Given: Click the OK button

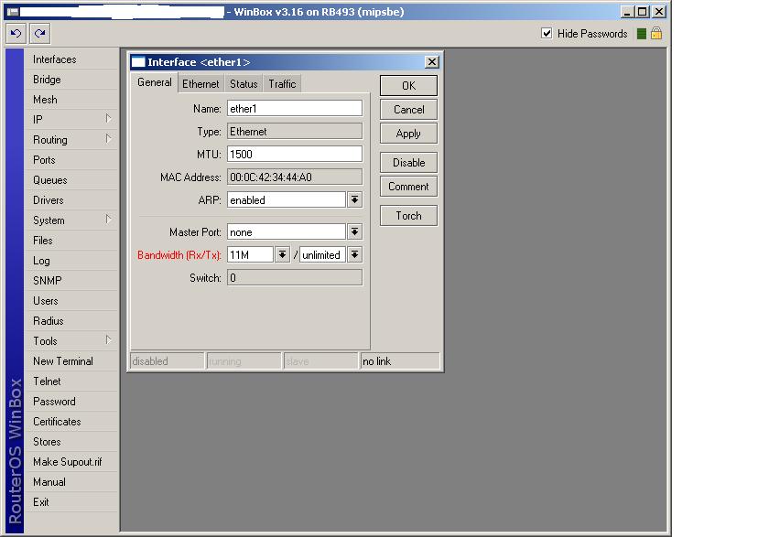Looking at the screenshot, I should [408, 86].
